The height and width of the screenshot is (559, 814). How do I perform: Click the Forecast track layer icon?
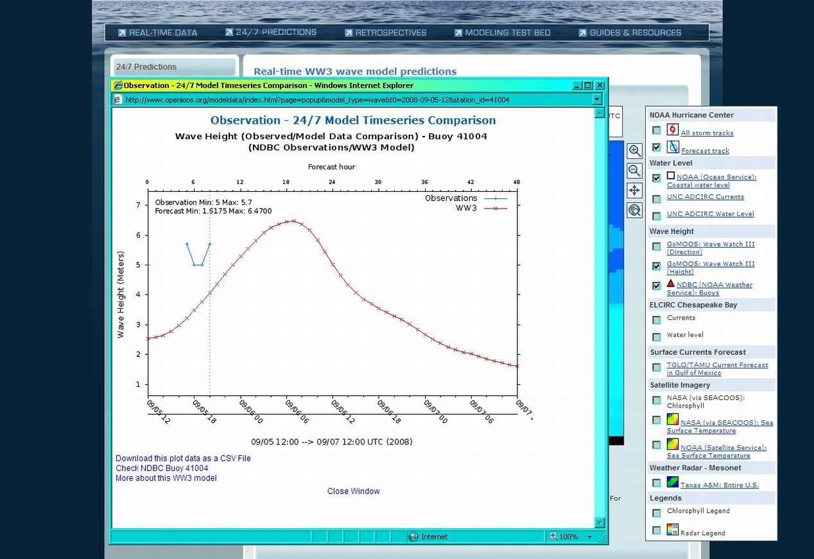click(x=672, y=148)
